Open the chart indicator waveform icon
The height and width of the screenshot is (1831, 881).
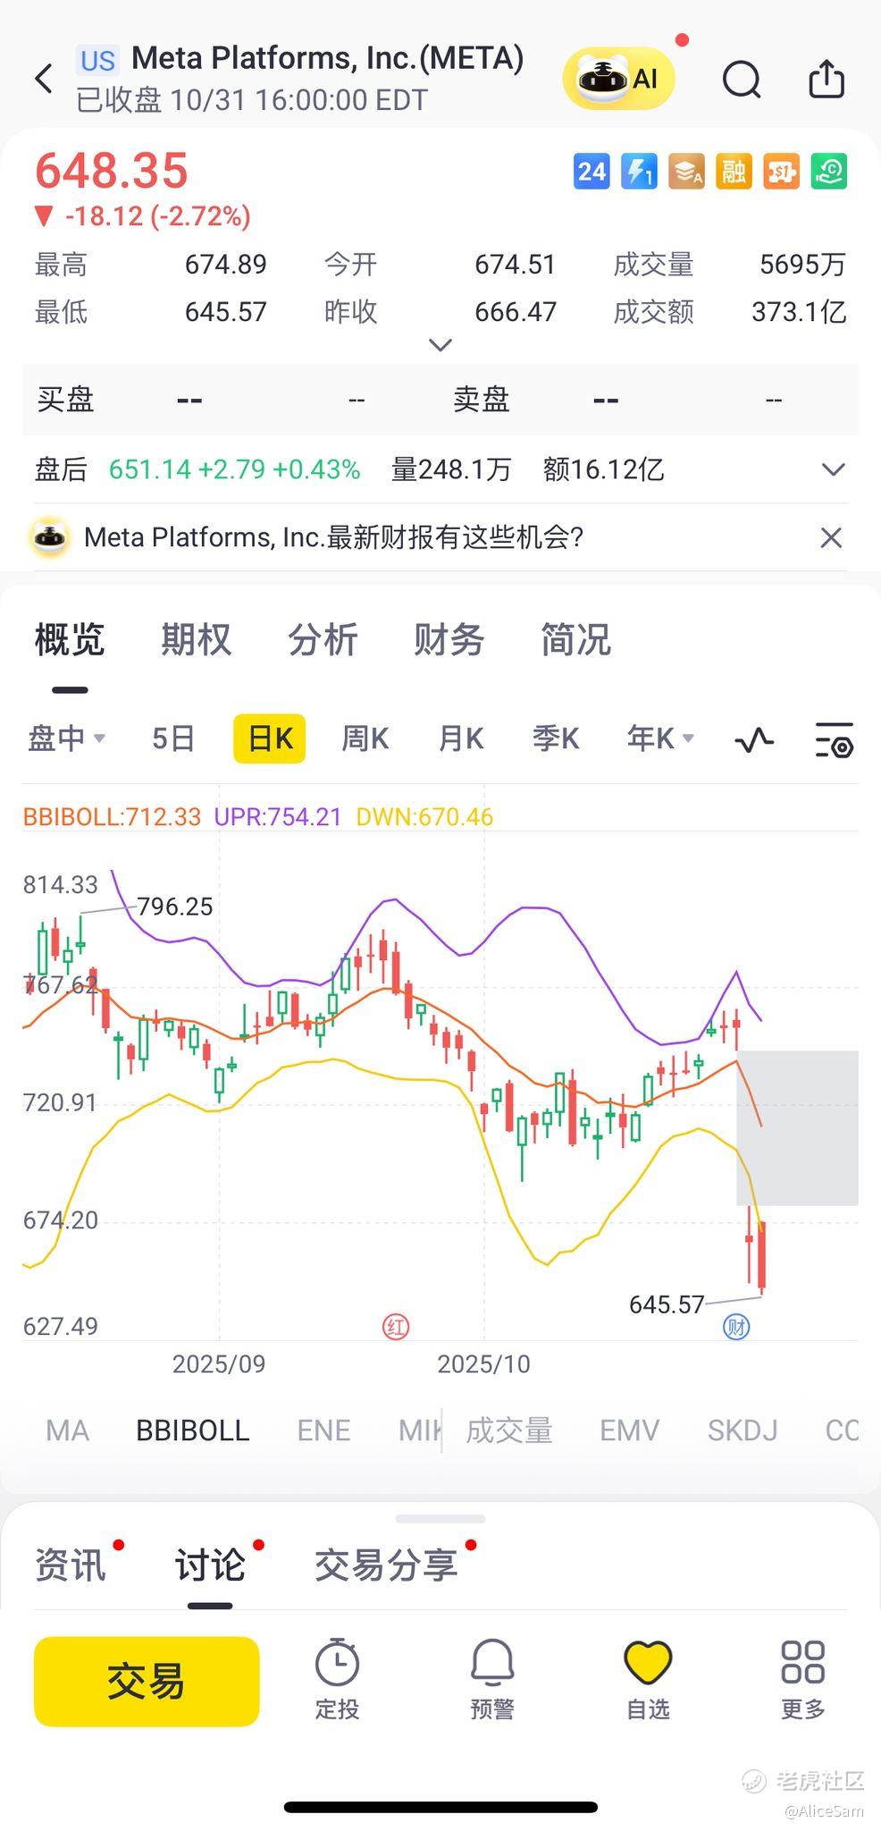pos(754,739)
